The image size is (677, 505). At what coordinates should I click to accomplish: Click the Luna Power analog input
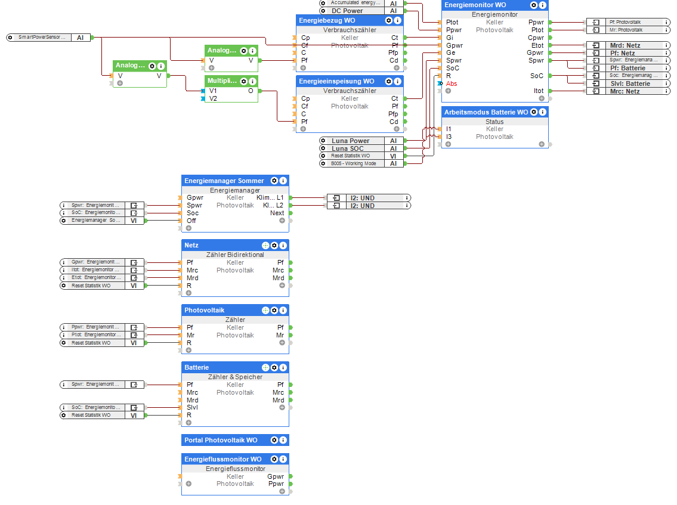click(x=361, y=141)
